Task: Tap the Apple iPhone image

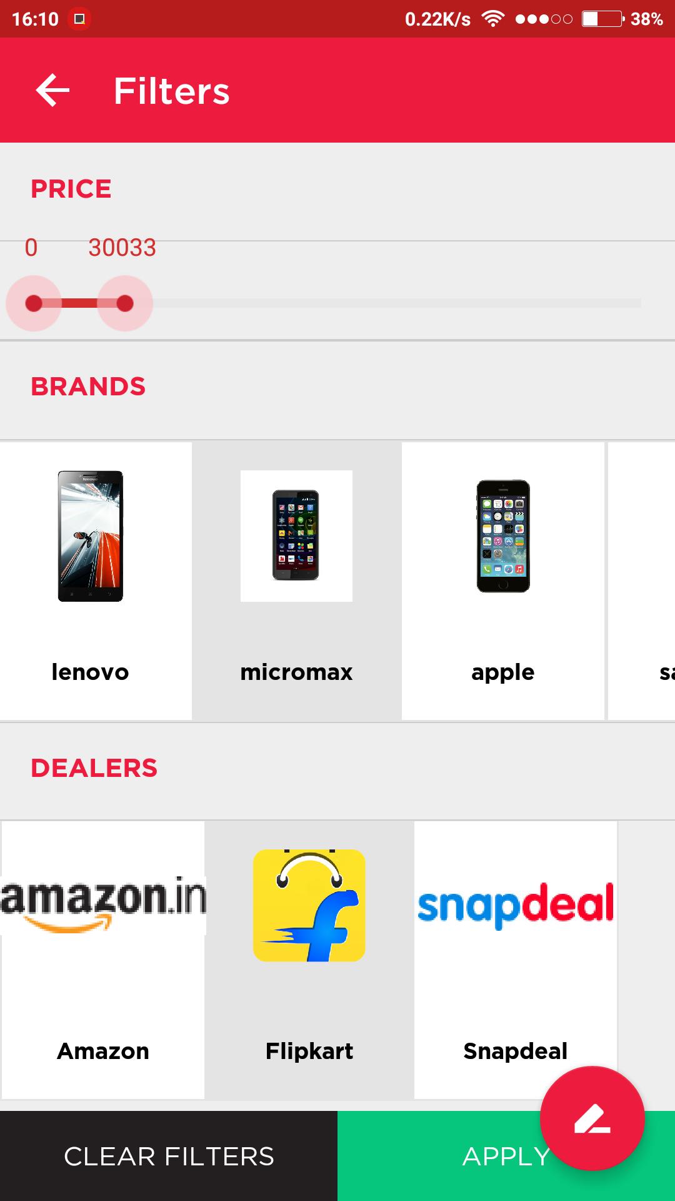Action: click(503, 536)
